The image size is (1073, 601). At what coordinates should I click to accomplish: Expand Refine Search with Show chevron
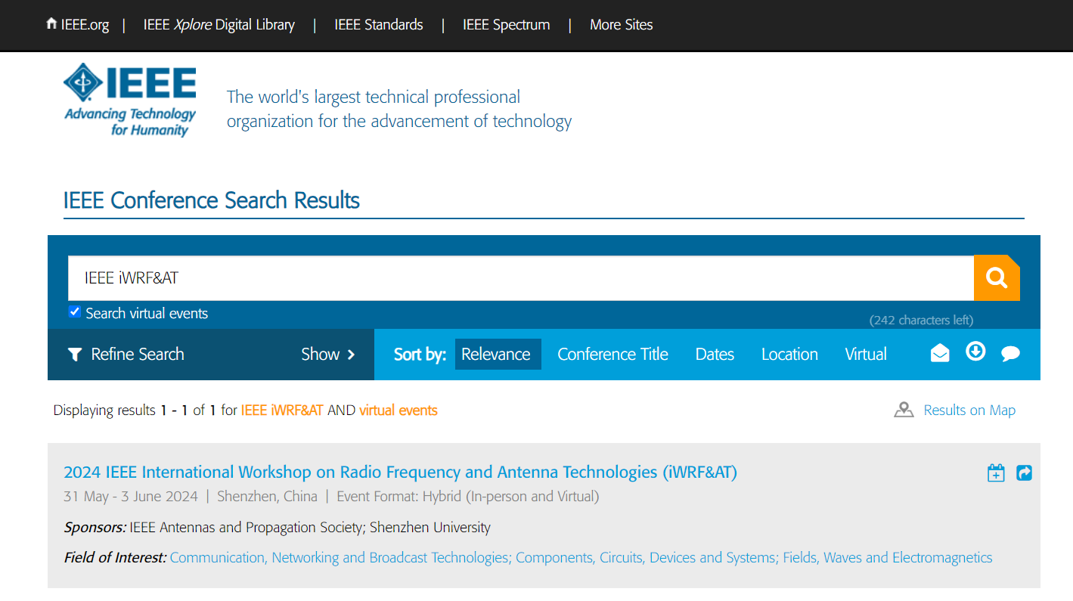328,355
